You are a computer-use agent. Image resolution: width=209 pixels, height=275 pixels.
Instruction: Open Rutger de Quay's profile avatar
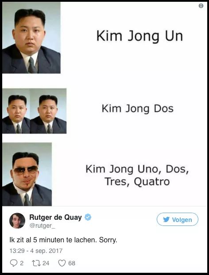coord(17,221)
